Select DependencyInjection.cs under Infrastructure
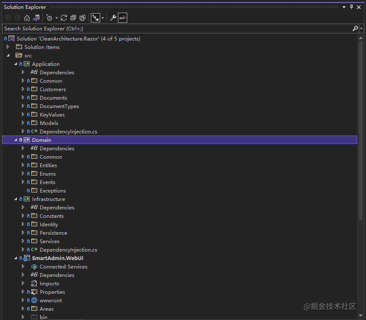Screen dimensions: 366x320 point(68,249)
